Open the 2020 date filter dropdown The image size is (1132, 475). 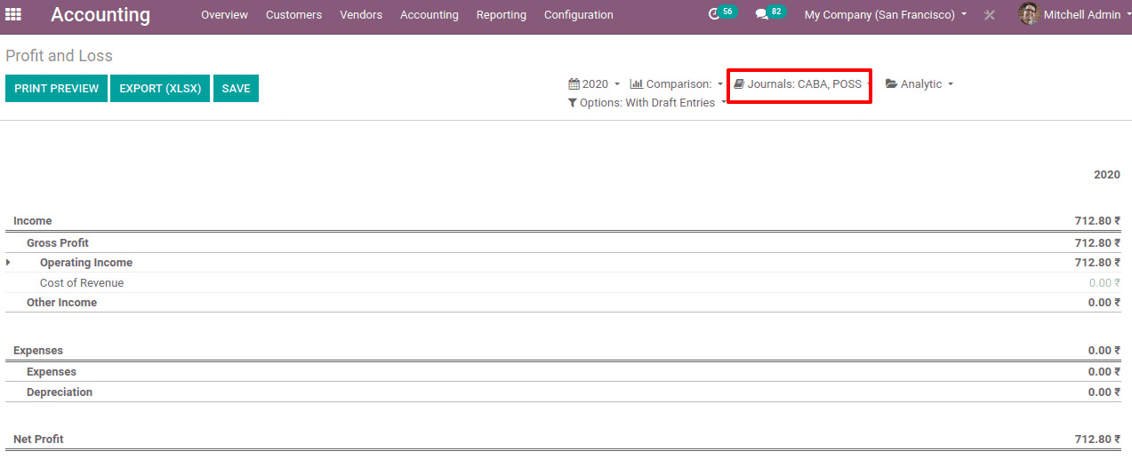(x=594, y=84)
